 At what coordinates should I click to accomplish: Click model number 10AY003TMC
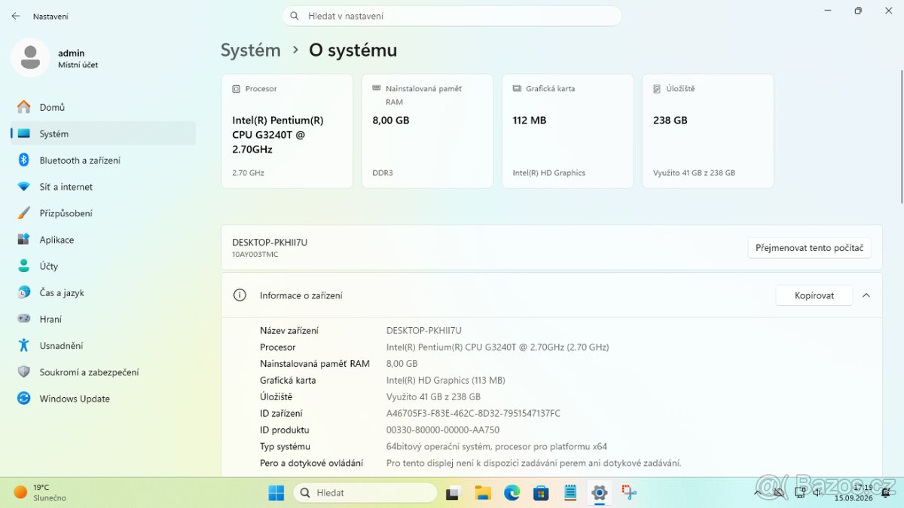point(255,255)
